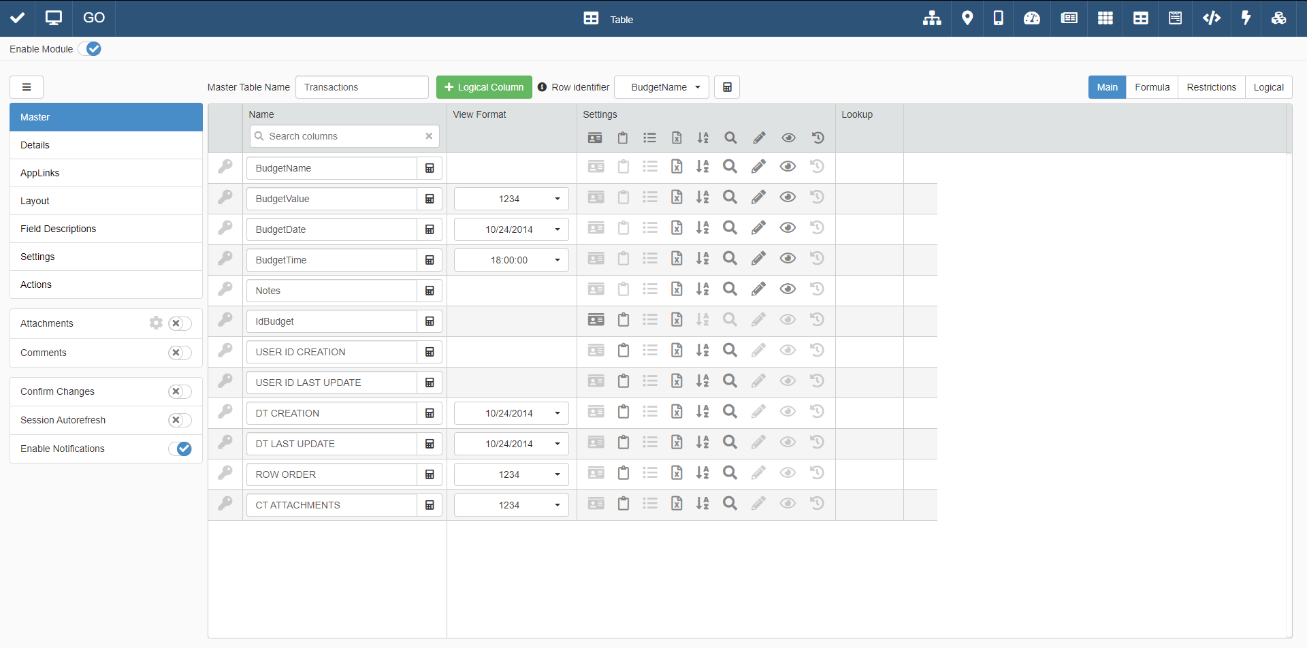Click the lightning bolt icon in top bar
Viewport: 1307px width, 648px height.
click(x=1246, y=18)
